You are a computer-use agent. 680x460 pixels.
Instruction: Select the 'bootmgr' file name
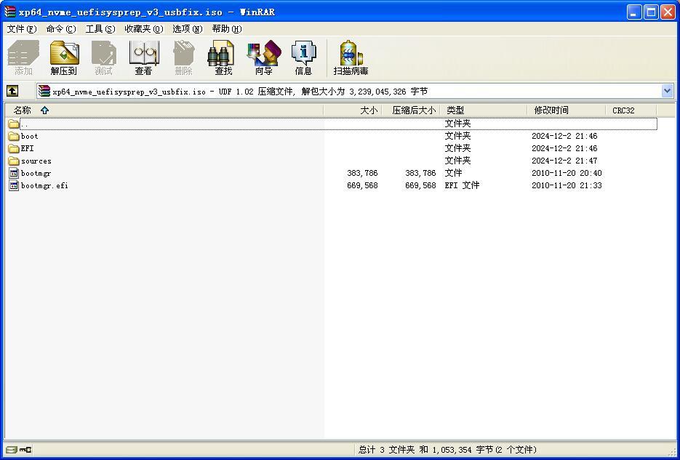pyautogui.click(x=36, y=173)
